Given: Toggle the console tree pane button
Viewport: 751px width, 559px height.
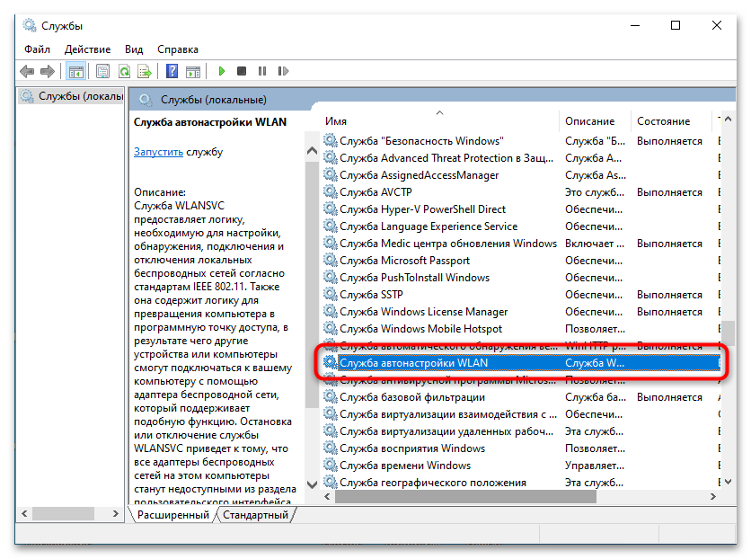Looking at the screenshot, I should 76,71.
